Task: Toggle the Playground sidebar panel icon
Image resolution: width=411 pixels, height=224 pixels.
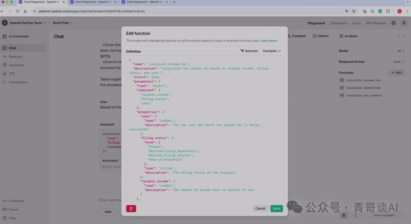Action: (x=5, y=37)
